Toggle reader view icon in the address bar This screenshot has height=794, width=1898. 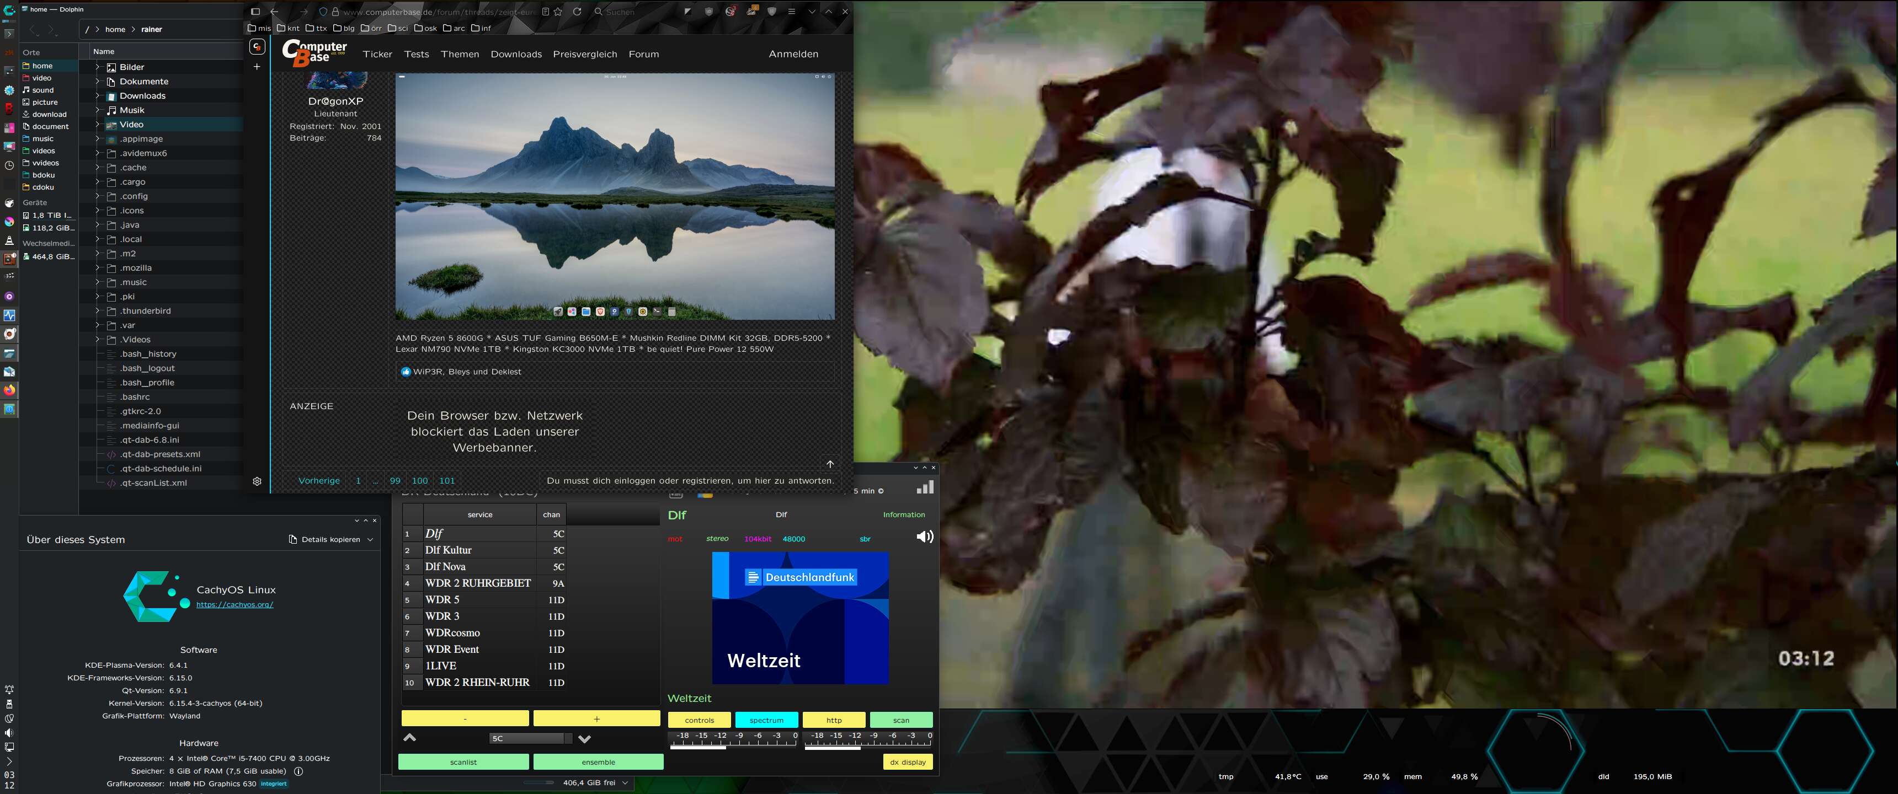point(545,12)
